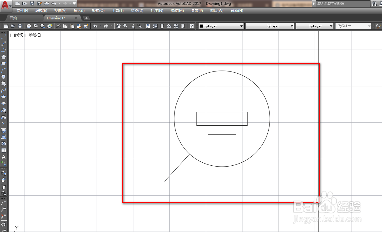This screenshot has height=232, width=382.
Task: Select the Multiline Text A tool
Action: (x=4, y=157)
